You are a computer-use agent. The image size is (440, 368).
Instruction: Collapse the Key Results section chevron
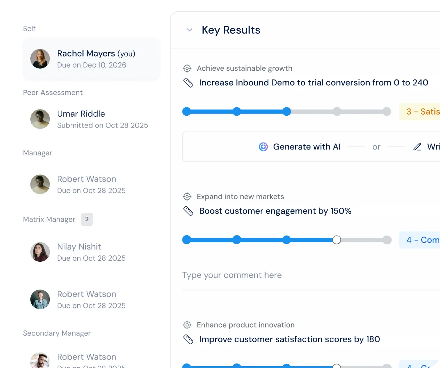[190, 30]
